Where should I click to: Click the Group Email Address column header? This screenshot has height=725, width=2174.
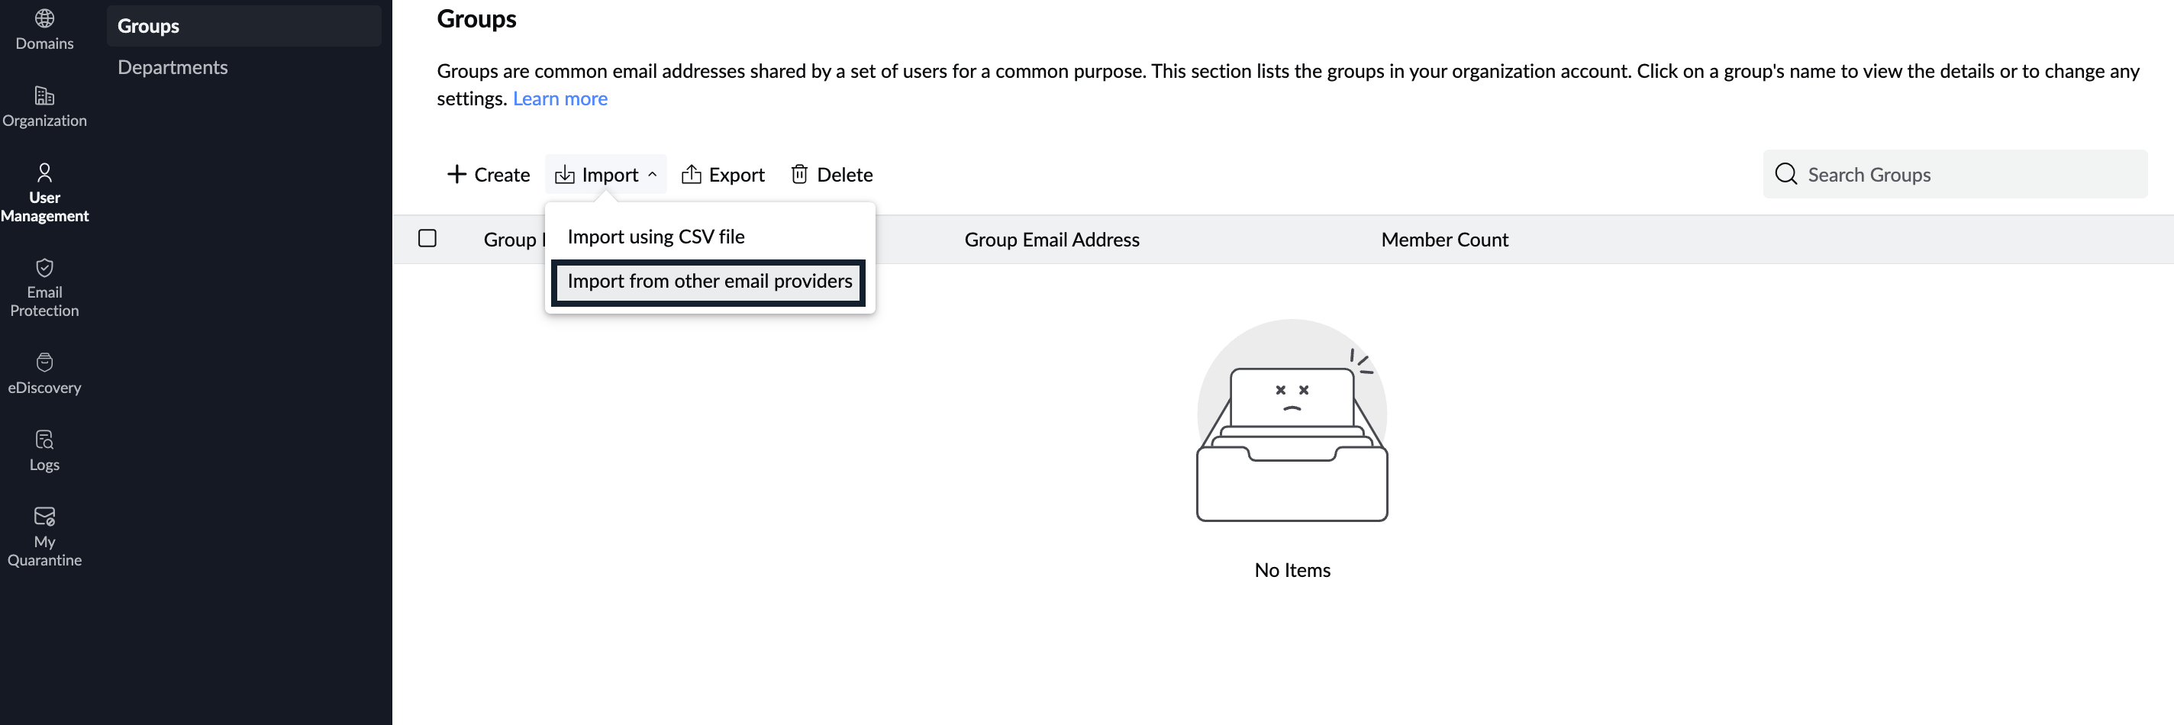click(x=1052, y=240)
